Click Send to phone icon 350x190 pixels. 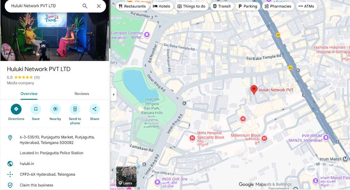point(75,109)
